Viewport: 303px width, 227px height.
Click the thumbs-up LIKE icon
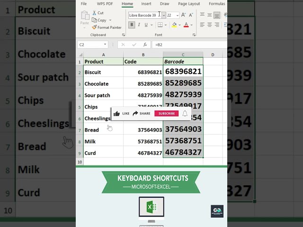pyautogui.click(x=117, y=113)
